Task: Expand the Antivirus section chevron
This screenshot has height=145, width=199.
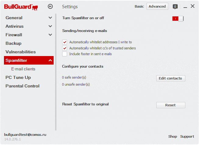Action: pyautogui.click(x=50, y=26)
